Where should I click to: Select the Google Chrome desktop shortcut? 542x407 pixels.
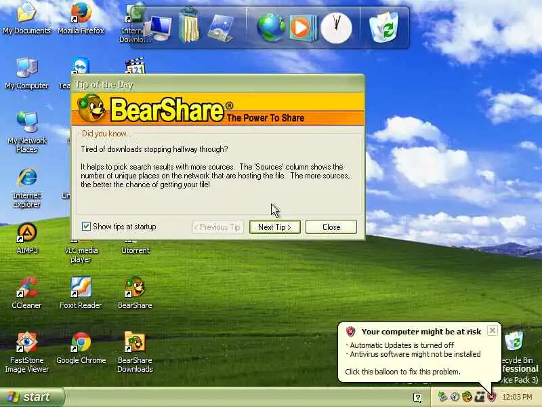click(x=81, y=348)
